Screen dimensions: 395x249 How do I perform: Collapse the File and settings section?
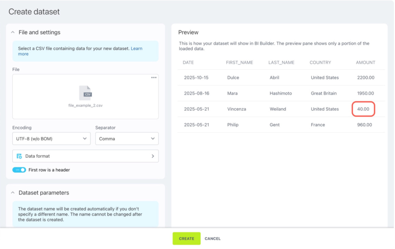click(x=13, y=32)
